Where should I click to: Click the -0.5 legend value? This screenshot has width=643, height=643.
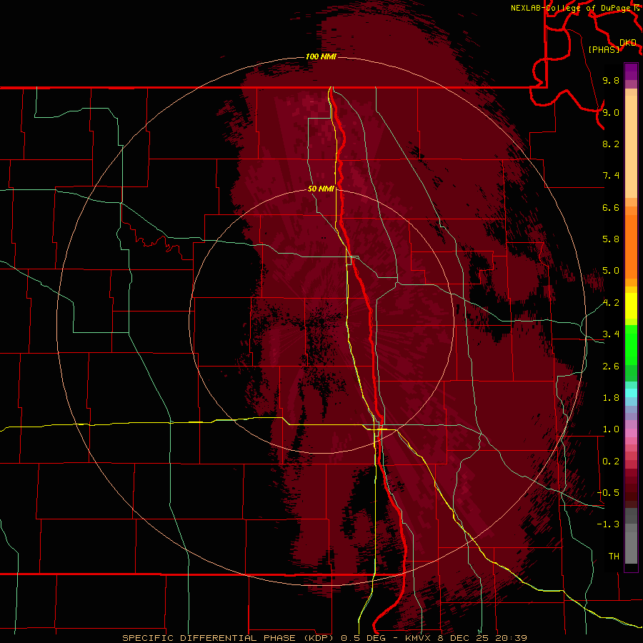608,493
